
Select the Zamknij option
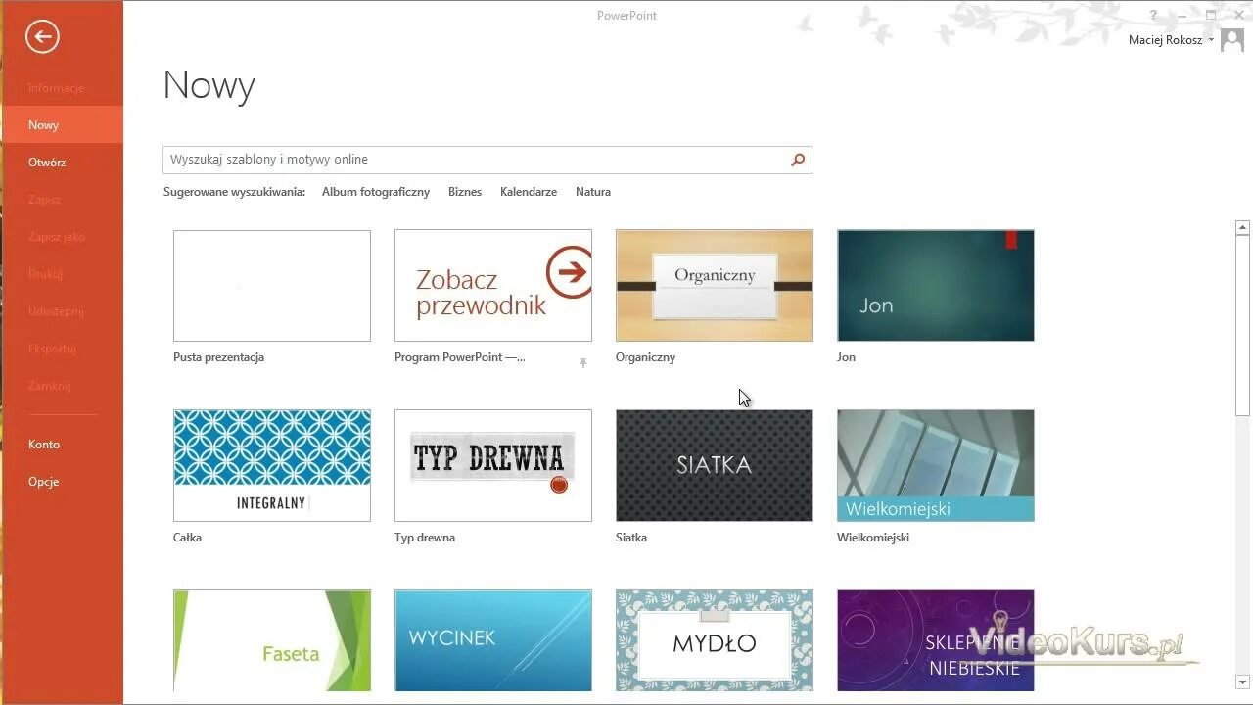[46, 386]
